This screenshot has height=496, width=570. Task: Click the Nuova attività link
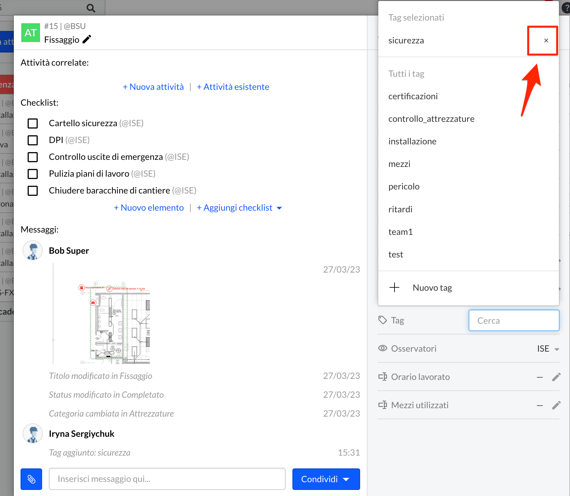[x=153, y=87]
